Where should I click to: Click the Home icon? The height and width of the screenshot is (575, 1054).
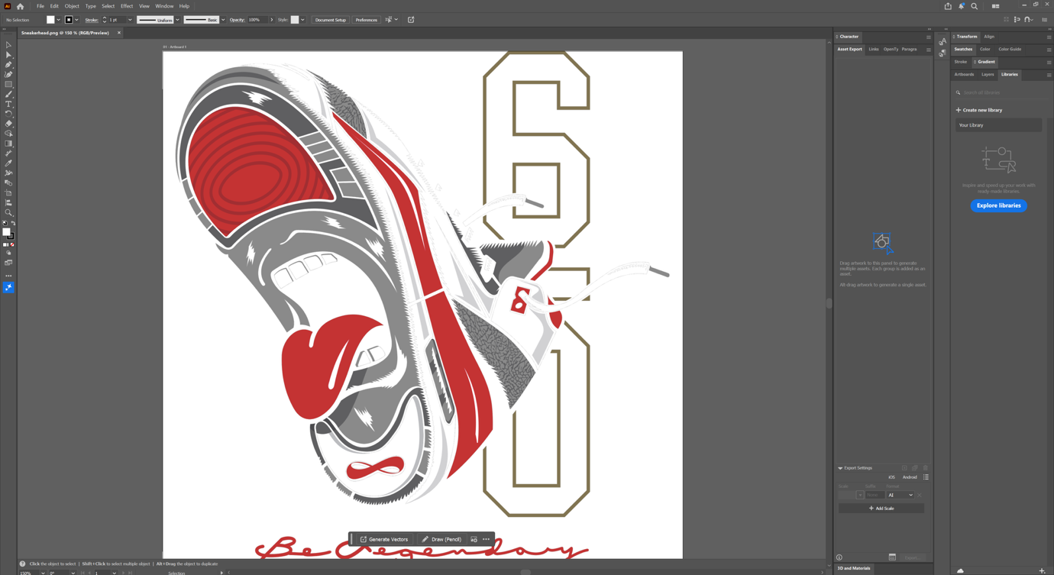click(x=21, y=6)
